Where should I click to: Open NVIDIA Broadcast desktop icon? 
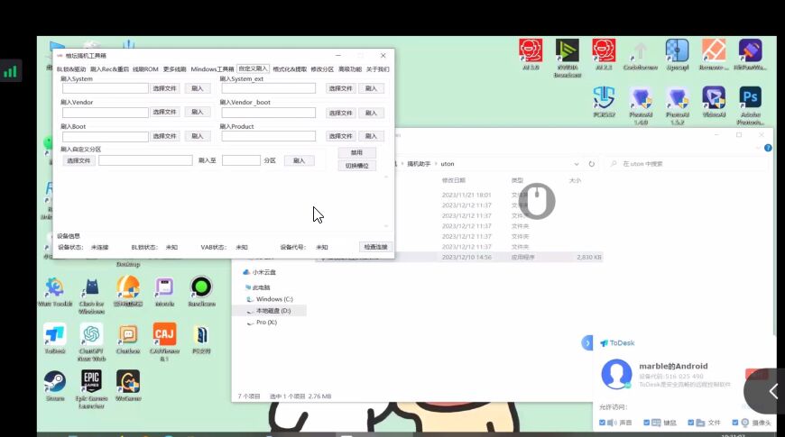click(568, 50)
